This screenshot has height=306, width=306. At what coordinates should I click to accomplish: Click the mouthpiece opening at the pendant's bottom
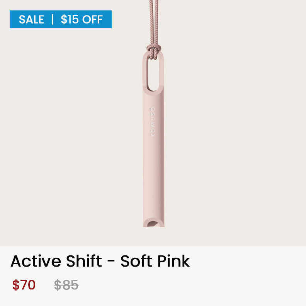(x=153, y=224)
